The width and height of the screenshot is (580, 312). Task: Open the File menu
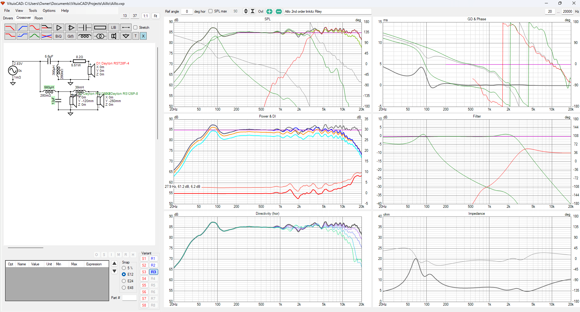(7, 11)
